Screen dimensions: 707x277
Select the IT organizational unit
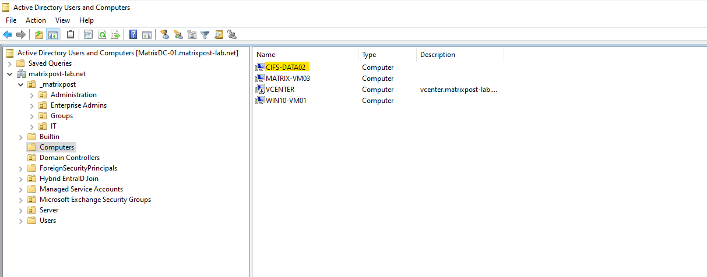(x=54, y=126)
